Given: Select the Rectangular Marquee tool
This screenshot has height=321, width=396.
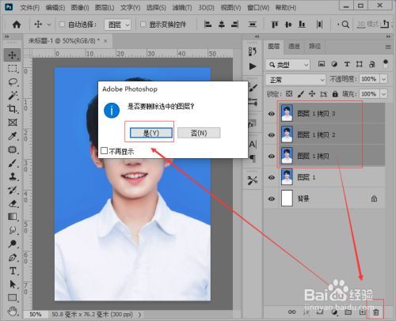Looking at the screenshot, I should 12,69.
